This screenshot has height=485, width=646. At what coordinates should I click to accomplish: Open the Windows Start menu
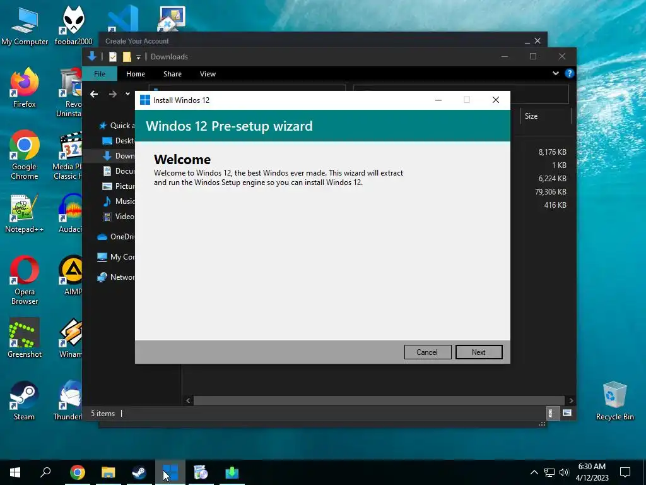15,472
